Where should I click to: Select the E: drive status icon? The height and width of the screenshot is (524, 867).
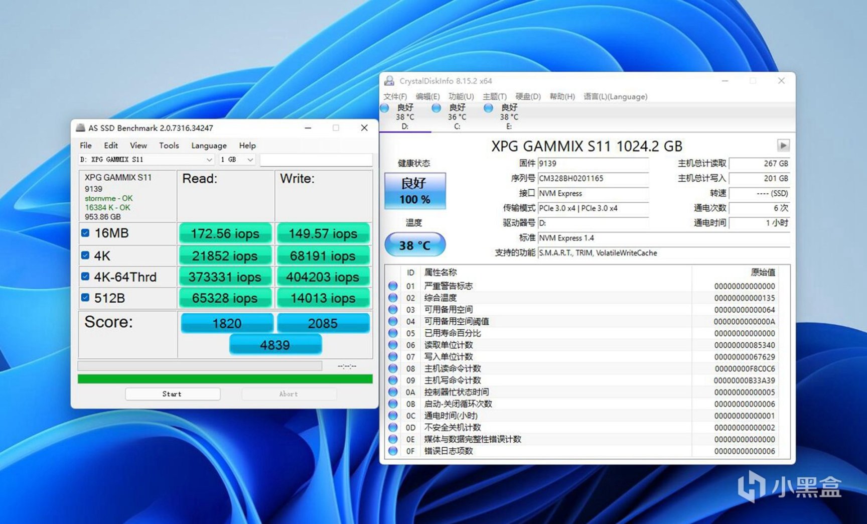[x=488, y=108]
